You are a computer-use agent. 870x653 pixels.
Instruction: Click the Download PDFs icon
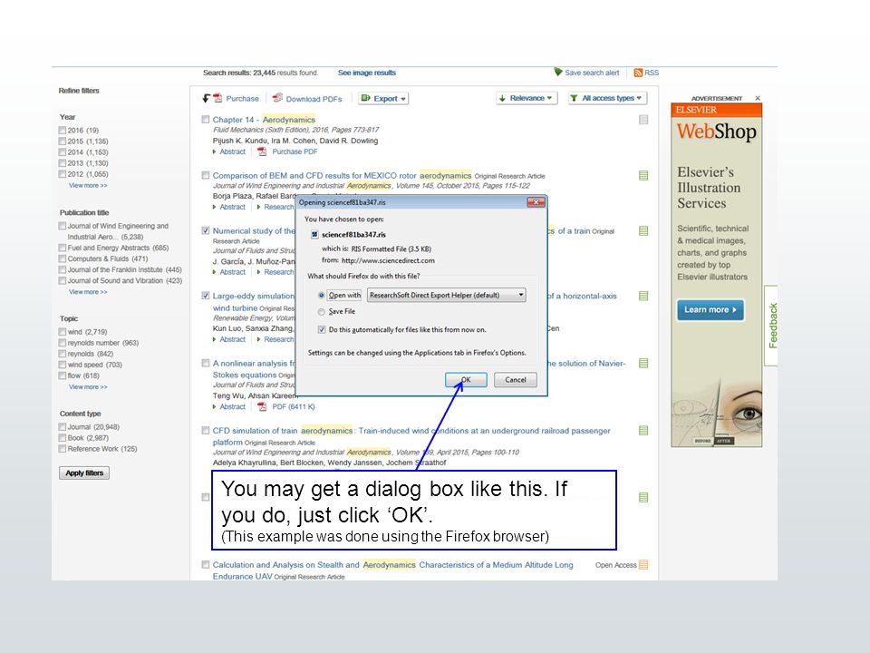pos(277,98)
